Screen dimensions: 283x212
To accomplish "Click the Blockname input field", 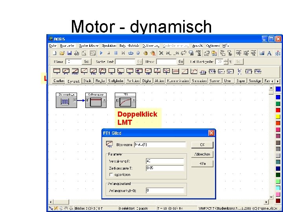I will [x=160, y=144].
